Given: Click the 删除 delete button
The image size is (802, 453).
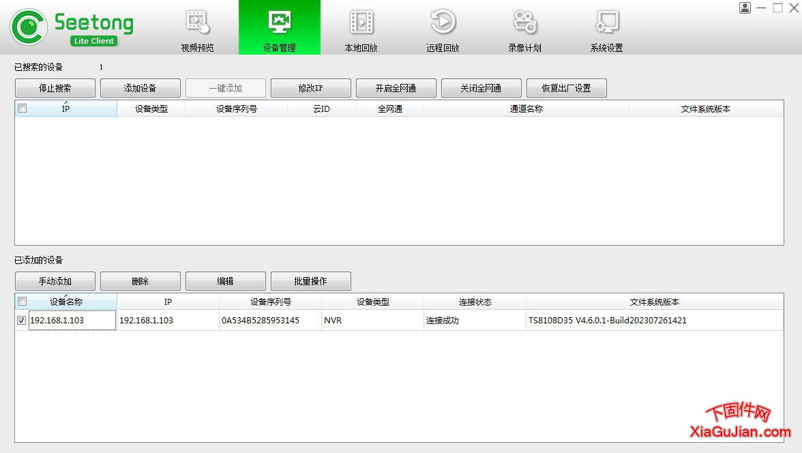Looking at the screenshot, I should (x=140, y=281).
